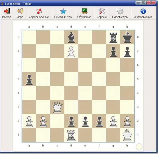The image size is (158, 154).
Task: Select the black pawn on e2
Action: tap(85, 121)
